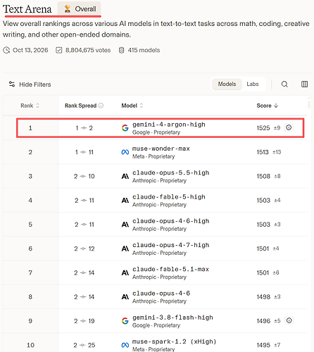This screenshot has height=352, width=314.
Task: Open the muse-wonder-max model name
Action: (x=161, y=149)
